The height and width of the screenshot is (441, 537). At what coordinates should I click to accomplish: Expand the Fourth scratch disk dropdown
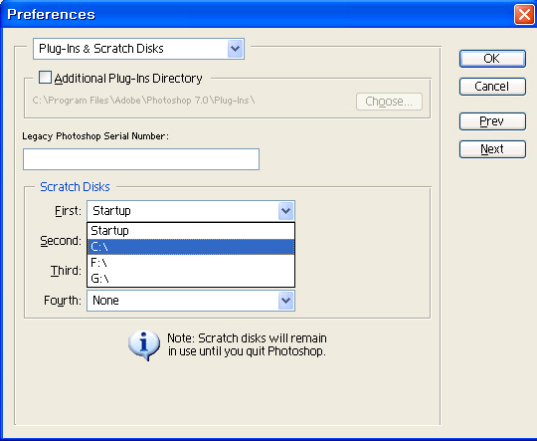(x=191, y=301)
